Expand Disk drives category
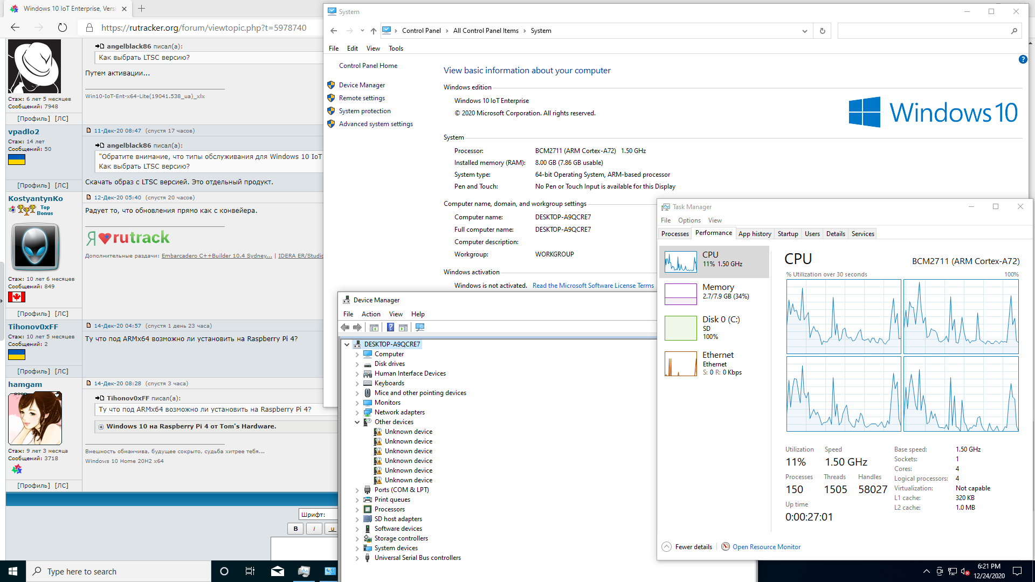 click(x=357, y=364)
